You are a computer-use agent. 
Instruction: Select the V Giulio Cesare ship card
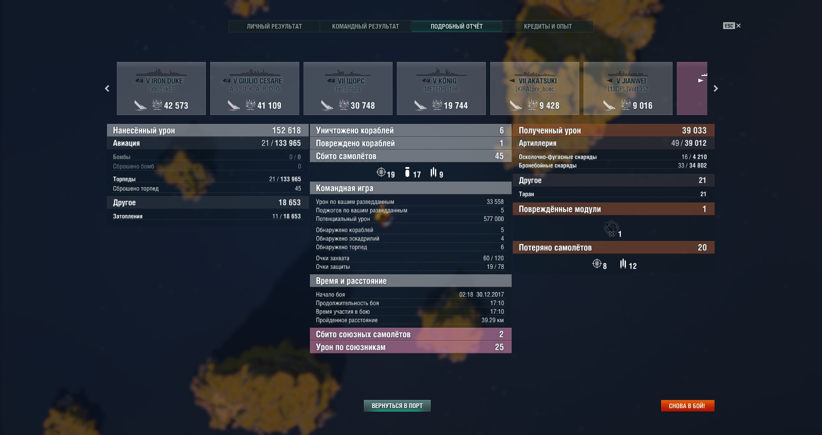(x=254, y=88)
